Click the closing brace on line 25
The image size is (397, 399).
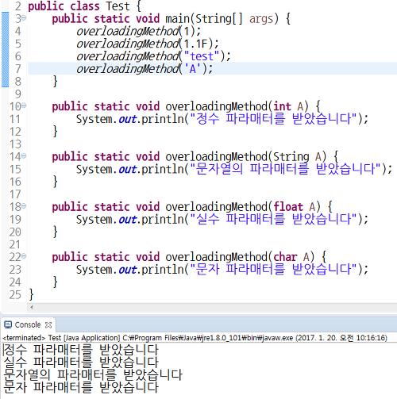[x=31, y=294]
